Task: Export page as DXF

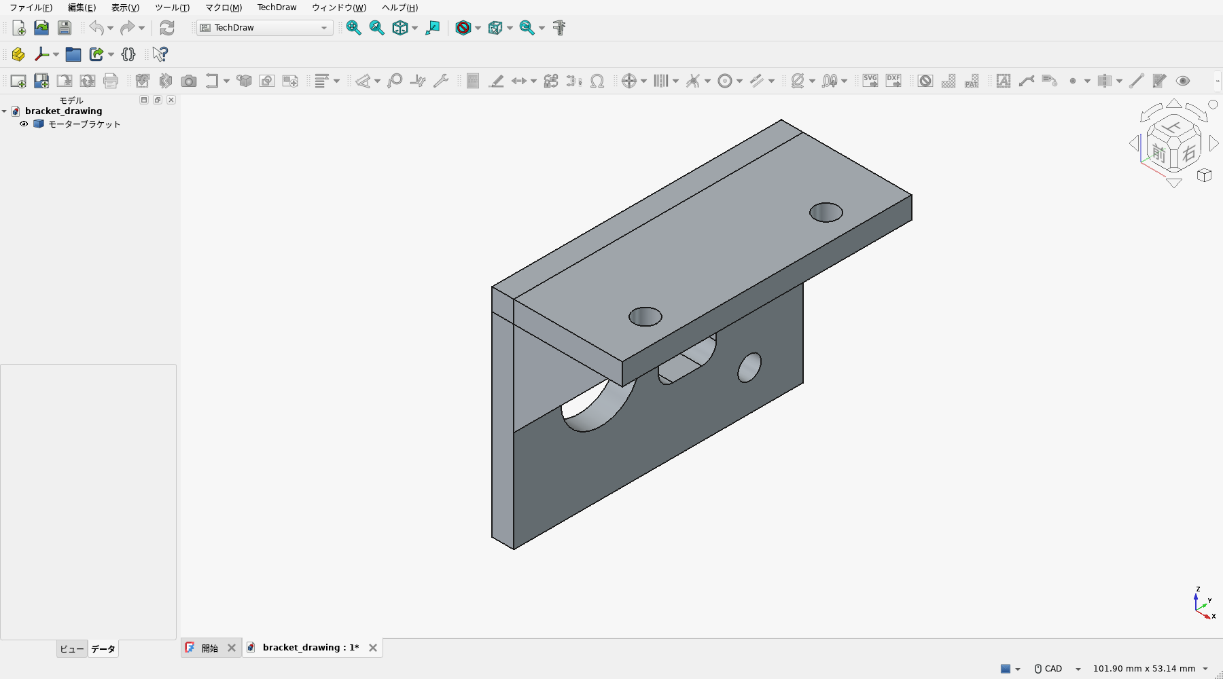Action: 893,81
